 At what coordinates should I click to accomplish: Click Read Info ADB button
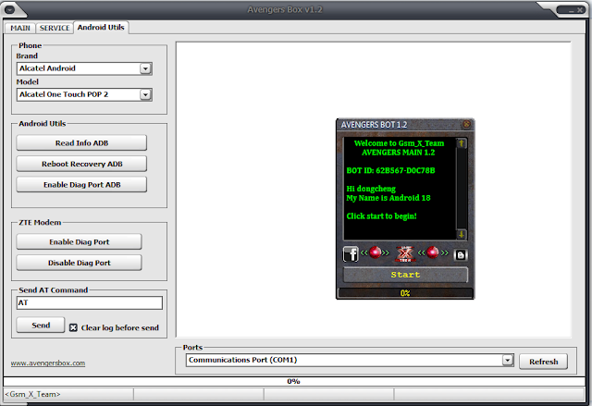point(81,143)
